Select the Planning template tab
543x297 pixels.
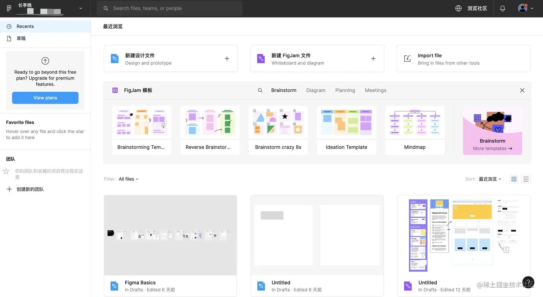pos(345,90)
